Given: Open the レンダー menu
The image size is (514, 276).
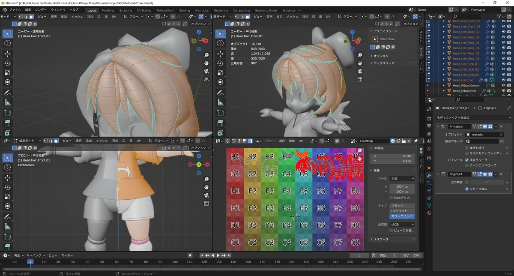Looking at the screenshot, I should (x=41, y=9).
